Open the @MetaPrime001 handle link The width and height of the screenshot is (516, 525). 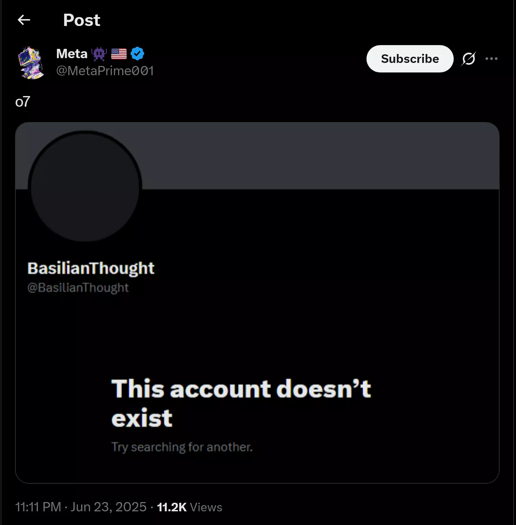click(105, 71)
